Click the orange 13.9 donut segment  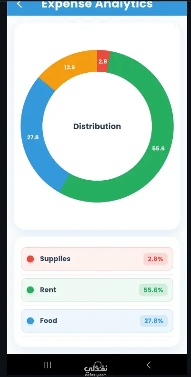point(70,68)
